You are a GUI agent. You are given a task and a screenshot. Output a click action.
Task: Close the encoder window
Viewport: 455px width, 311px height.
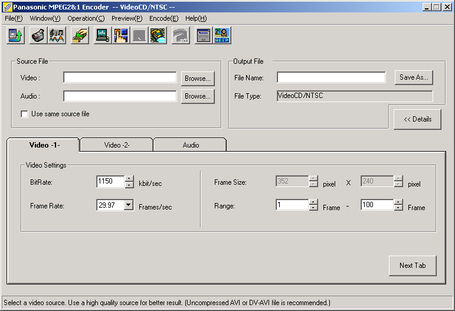point(447,7)
